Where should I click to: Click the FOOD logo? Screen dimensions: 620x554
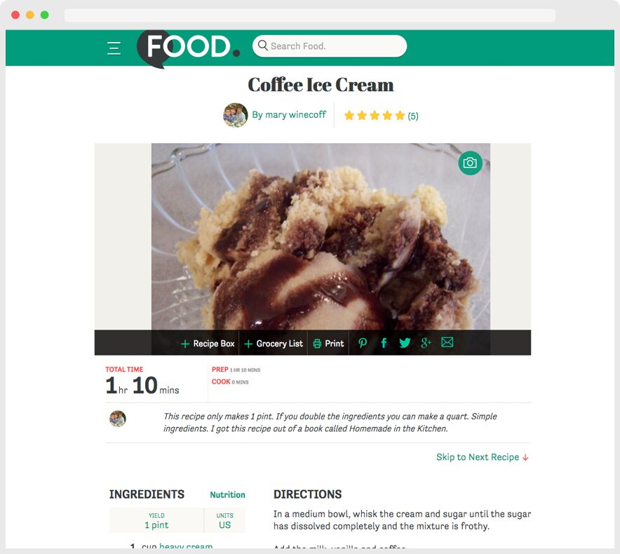pyautogui.click(x=188, y=48)
